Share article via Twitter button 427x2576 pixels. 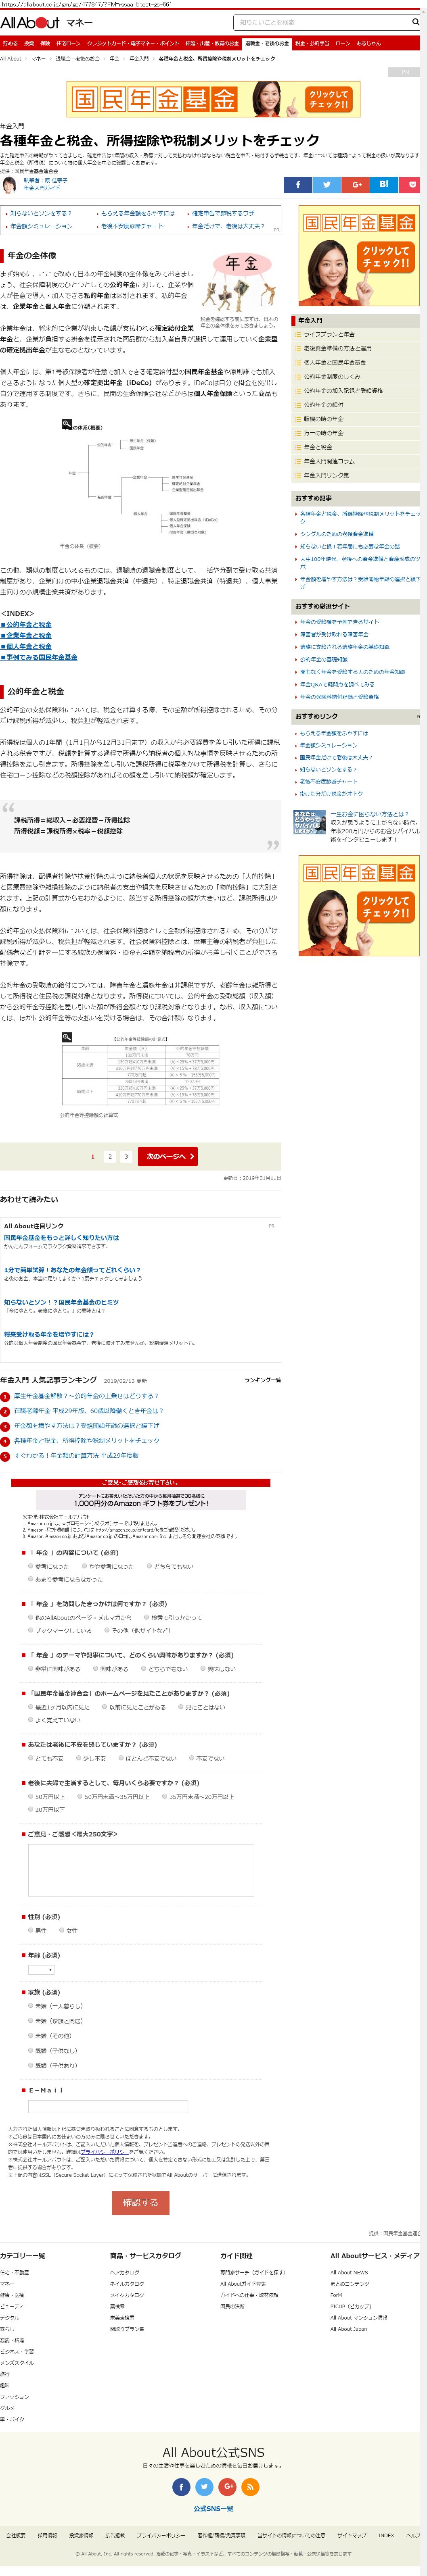[327, 185]
